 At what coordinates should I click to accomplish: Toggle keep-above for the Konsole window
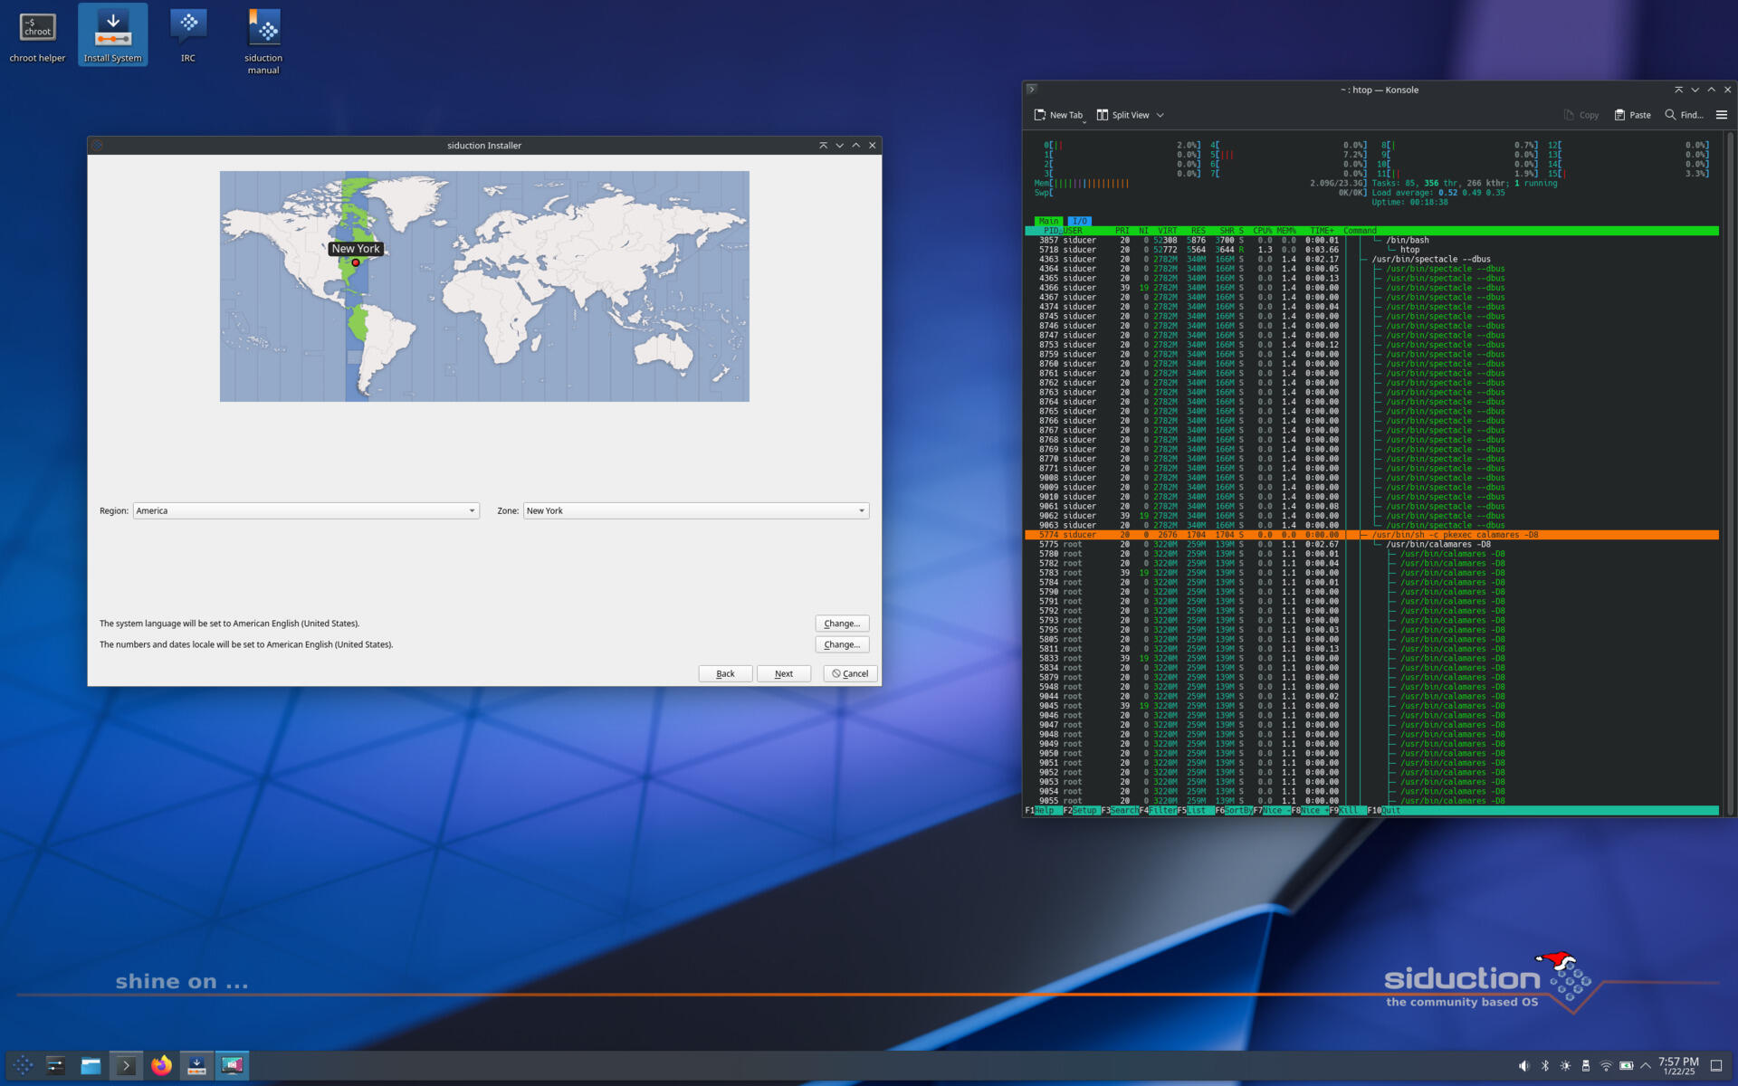tap(1678, 90)
